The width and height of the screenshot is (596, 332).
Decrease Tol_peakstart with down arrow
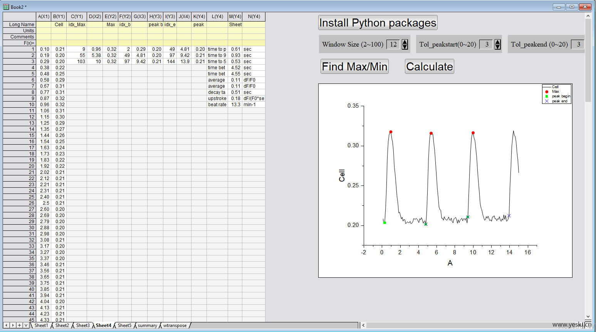tap(498, 47)
